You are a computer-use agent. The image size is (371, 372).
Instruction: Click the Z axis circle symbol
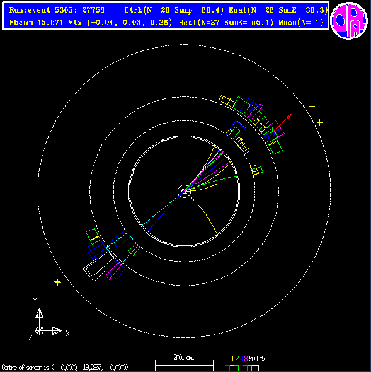coord(39,330)
